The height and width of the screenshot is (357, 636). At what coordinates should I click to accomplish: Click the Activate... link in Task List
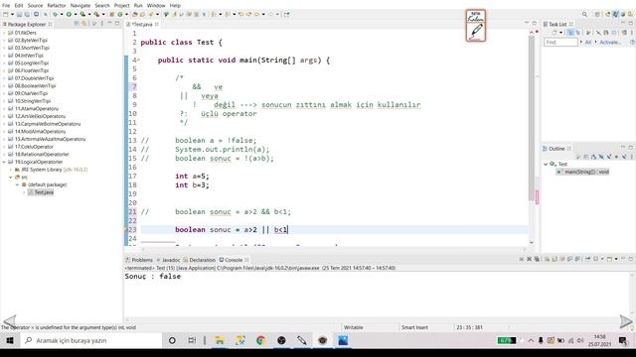610,42
